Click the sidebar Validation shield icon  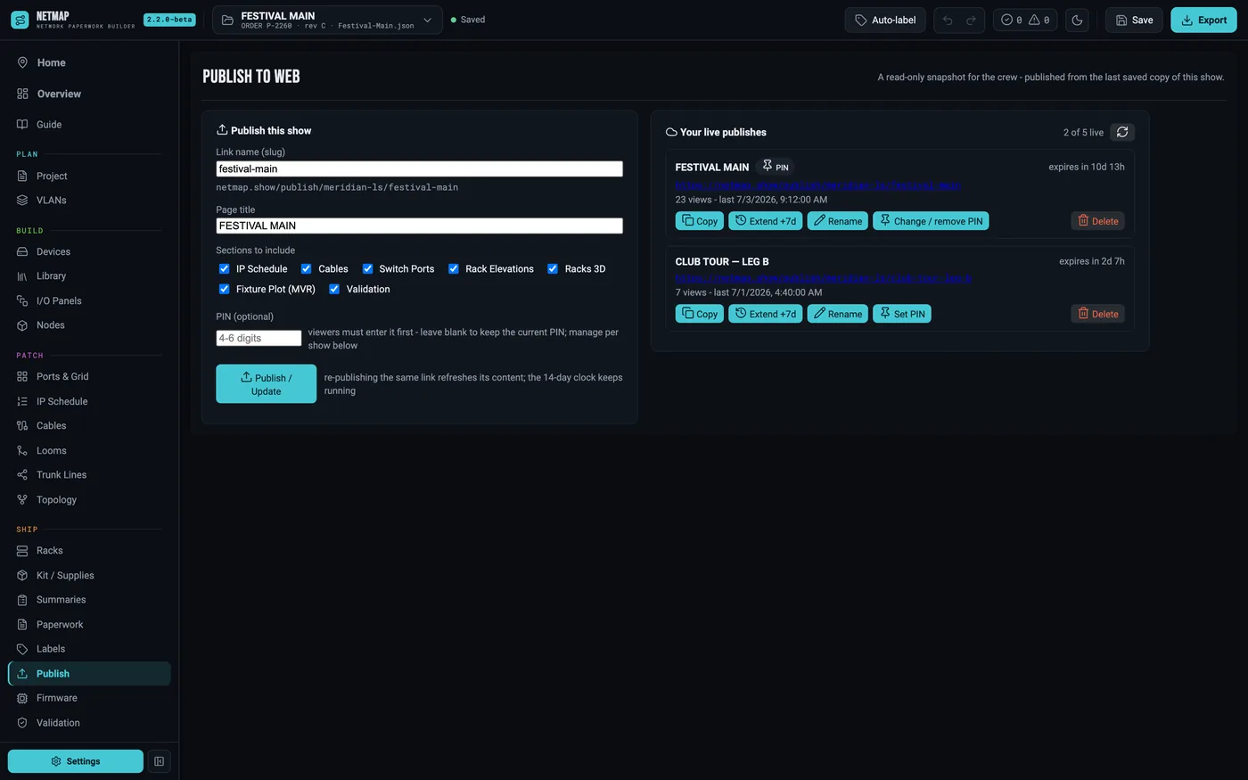pos(22,723)
